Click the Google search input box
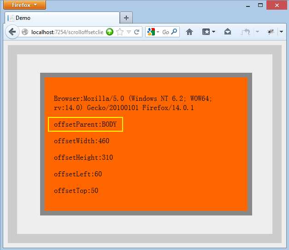 coord(165,32)
